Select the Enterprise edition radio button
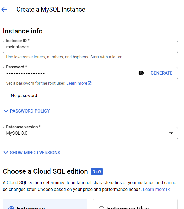The height and width of the screenshot is (209, 184). click(x=11, y=208)
